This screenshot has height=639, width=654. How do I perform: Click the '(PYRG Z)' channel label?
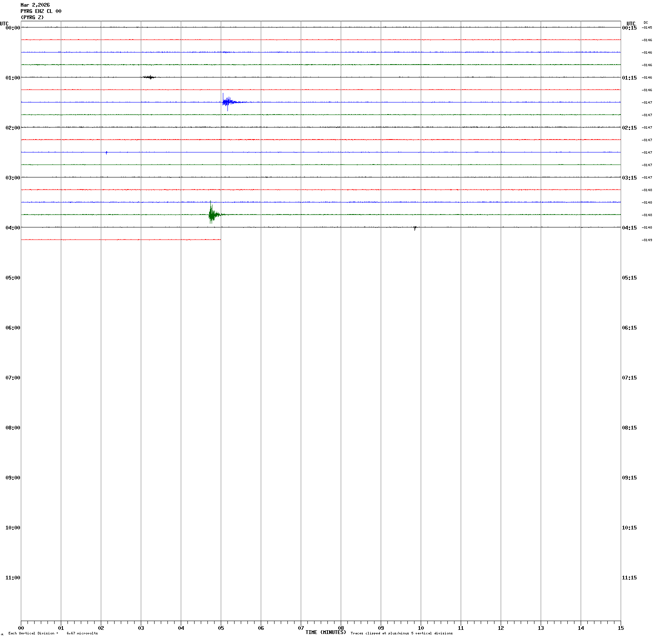click(32, 17)
